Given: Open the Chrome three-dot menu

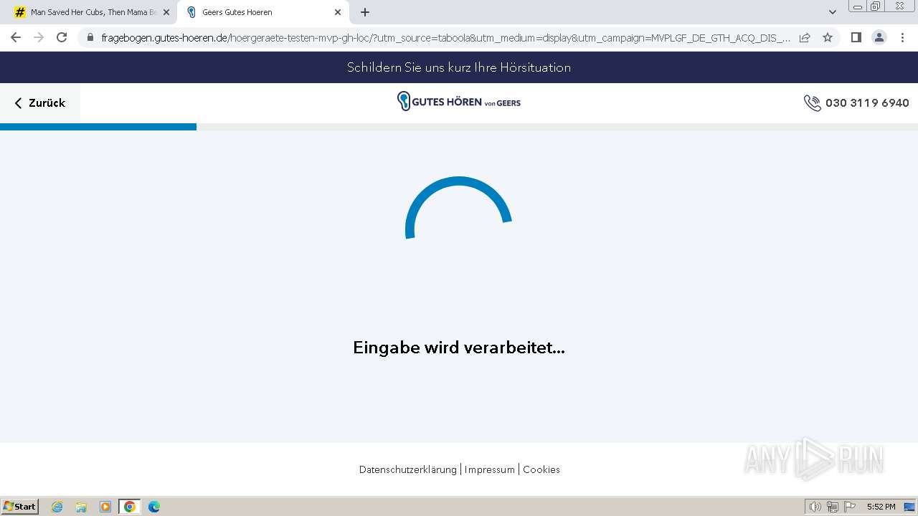Looking at the screenshot, I should point(902,37).
